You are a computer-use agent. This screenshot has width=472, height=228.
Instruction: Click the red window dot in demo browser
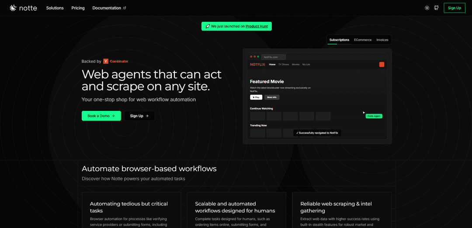click(251, 56)
